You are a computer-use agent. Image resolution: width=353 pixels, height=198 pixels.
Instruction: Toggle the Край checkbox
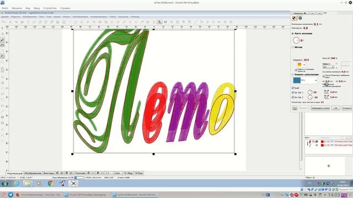pyautogui.click(x=293, y=88)
